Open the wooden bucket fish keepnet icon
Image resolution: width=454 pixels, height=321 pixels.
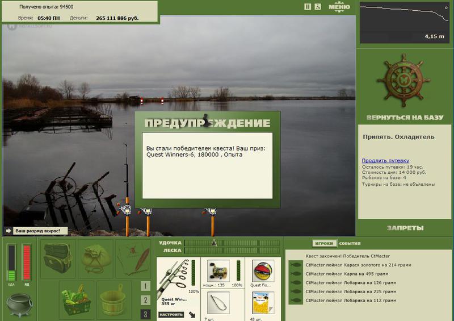[x=114, y=299]
